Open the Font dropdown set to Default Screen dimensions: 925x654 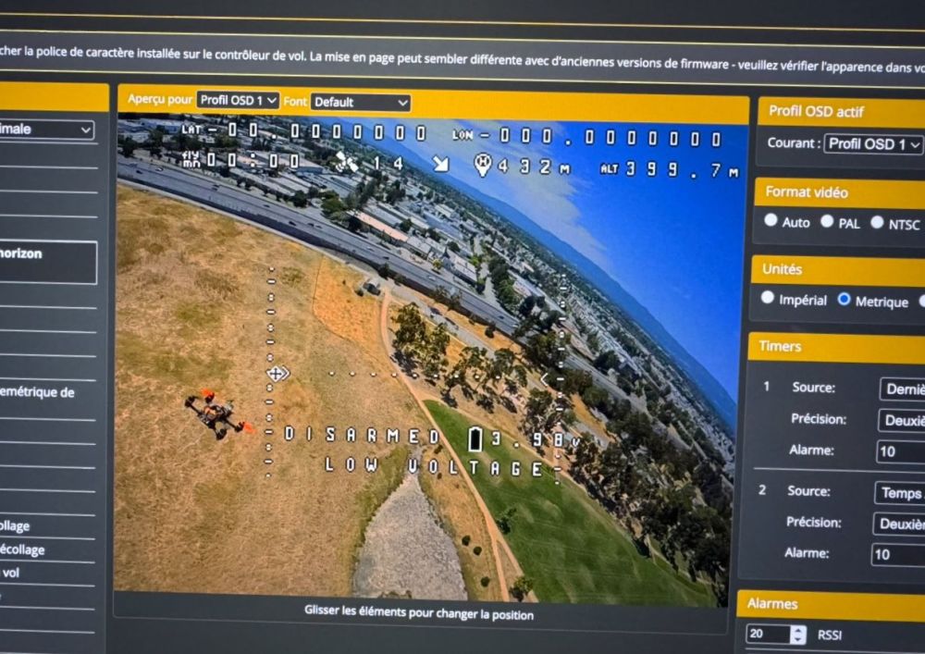[x=360, y=102]
